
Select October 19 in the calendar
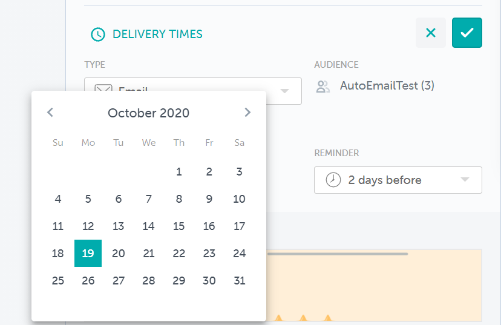(88, 253)
